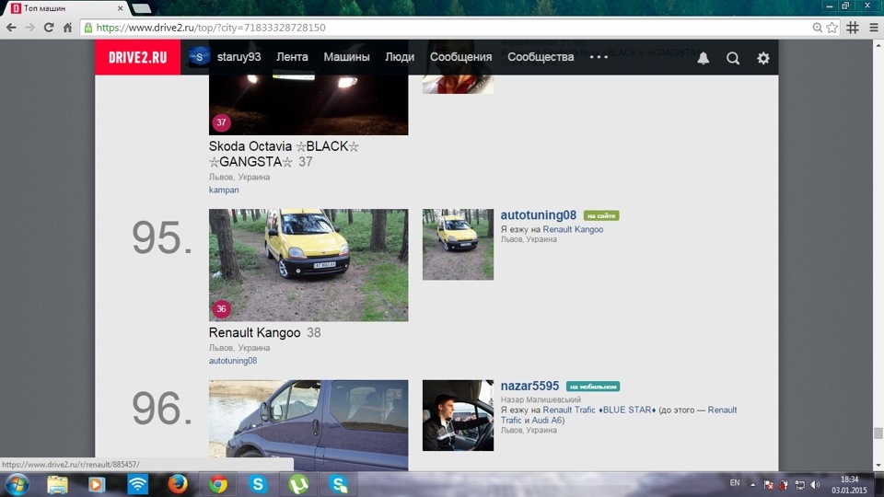
Task: Open a new browser tab
Action: point(142,8)
